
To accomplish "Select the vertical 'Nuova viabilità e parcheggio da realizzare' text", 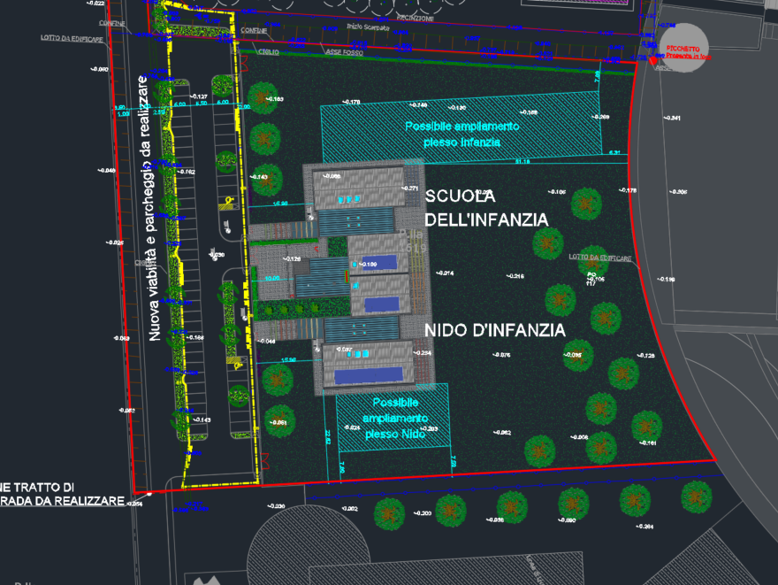I will click(x=149, y=208).
